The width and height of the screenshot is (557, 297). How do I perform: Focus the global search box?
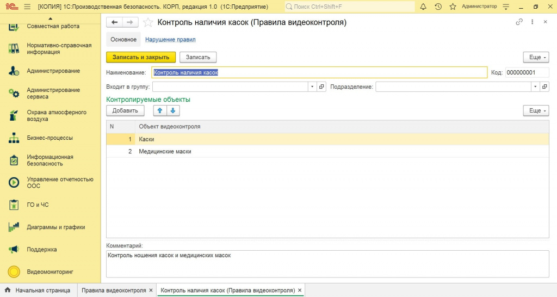(350, 7)
